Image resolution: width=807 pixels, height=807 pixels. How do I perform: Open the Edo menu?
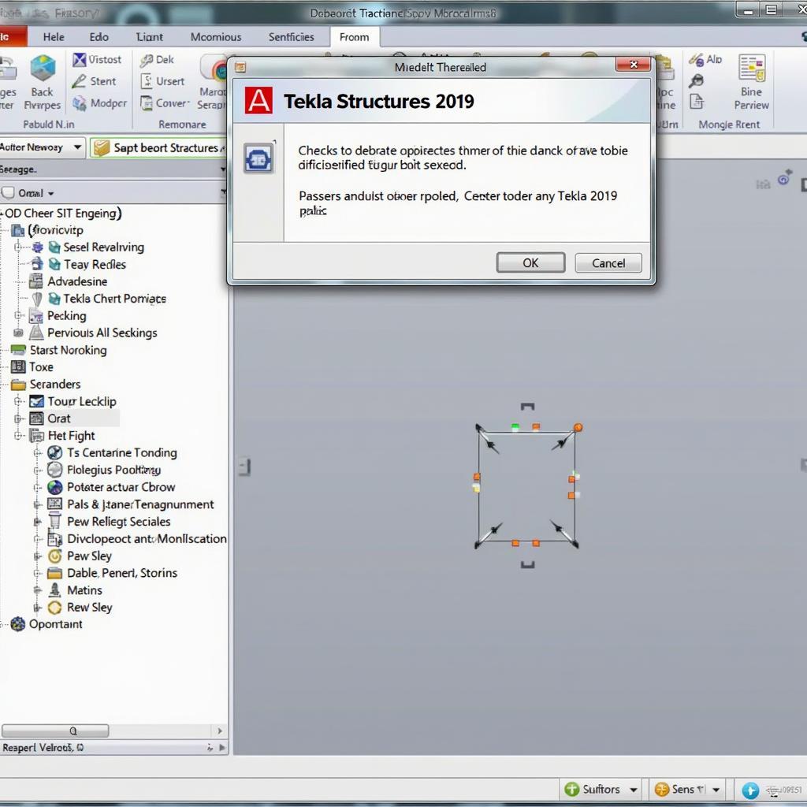point(99,37)
